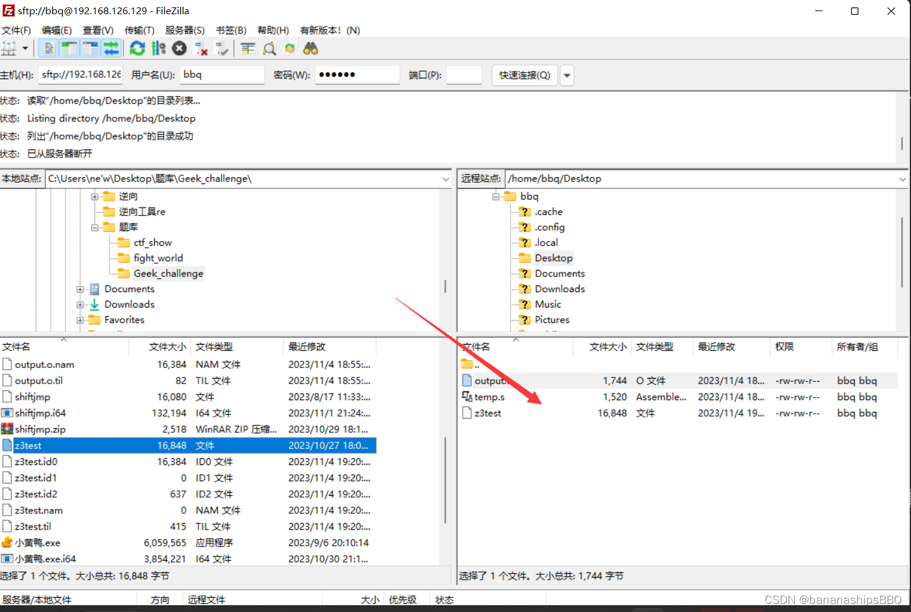911x612 pixels.
Task: Select the remote Music folder
Action: click(x=548, y=304)
